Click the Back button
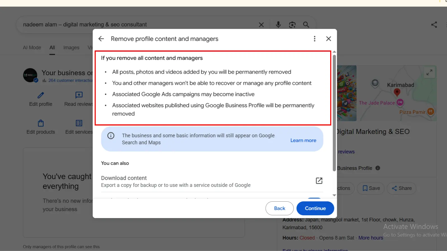 point(279,208)
